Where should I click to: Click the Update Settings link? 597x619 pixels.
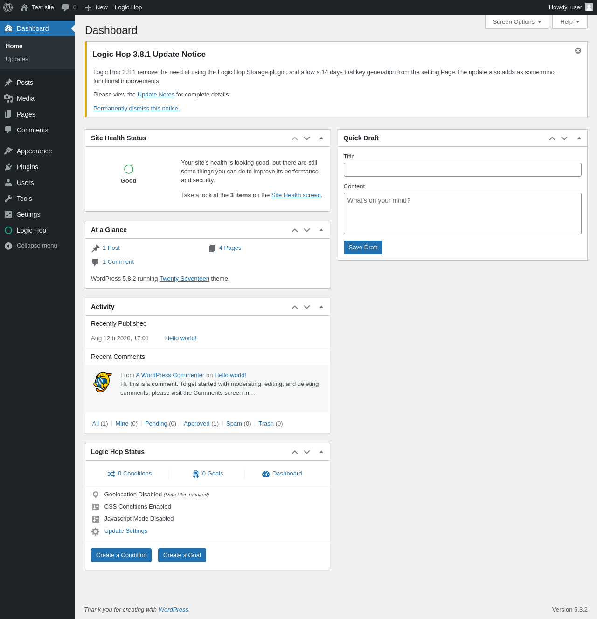(126, 531)
